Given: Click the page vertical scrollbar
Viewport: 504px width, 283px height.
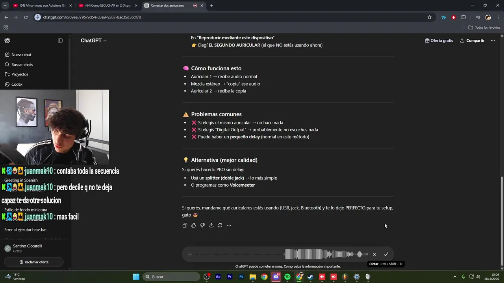Looking at the screenshot, I should 501,220.
